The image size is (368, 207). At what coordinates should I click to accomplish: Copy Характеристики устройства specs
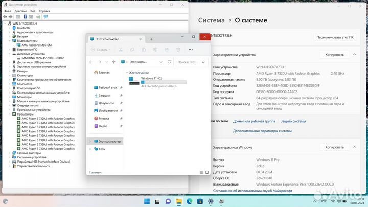coord(334,55)
